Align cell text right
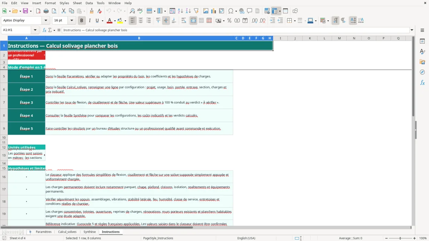429x241 pixels. pos(148,21)
